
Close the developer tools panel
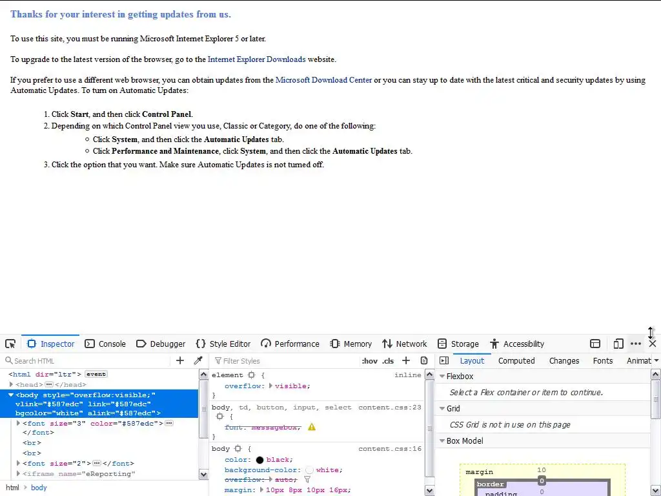[x=653, y=344]
